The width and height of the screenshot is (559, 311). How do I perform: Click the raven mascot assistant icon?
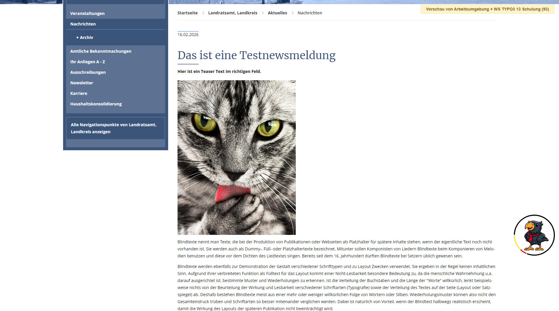click(x=534, y=235)
